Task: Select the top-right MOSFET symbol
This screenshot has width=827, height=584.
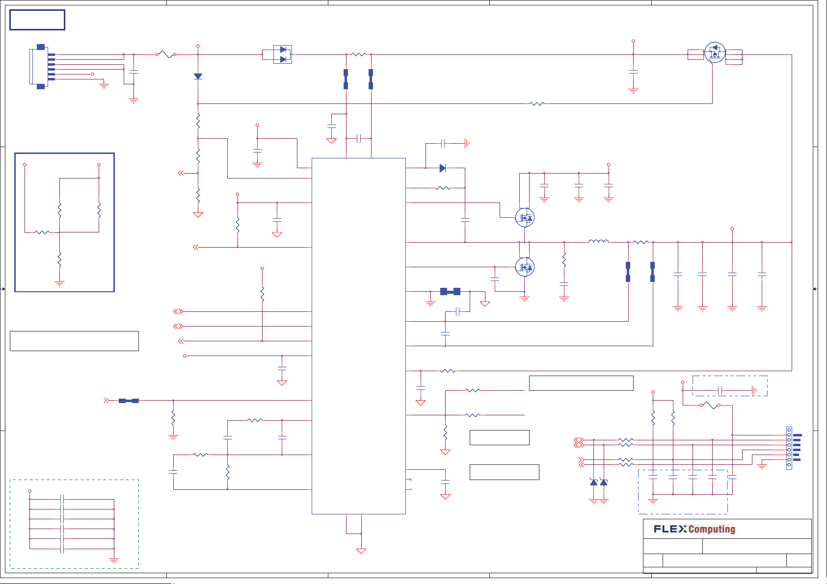Action: coord(715,52)
